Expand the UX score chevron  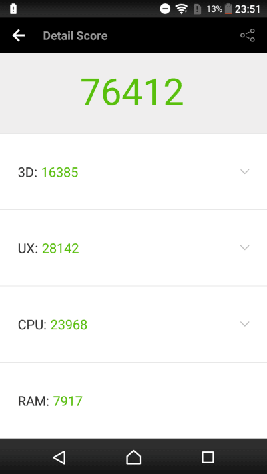244,248
